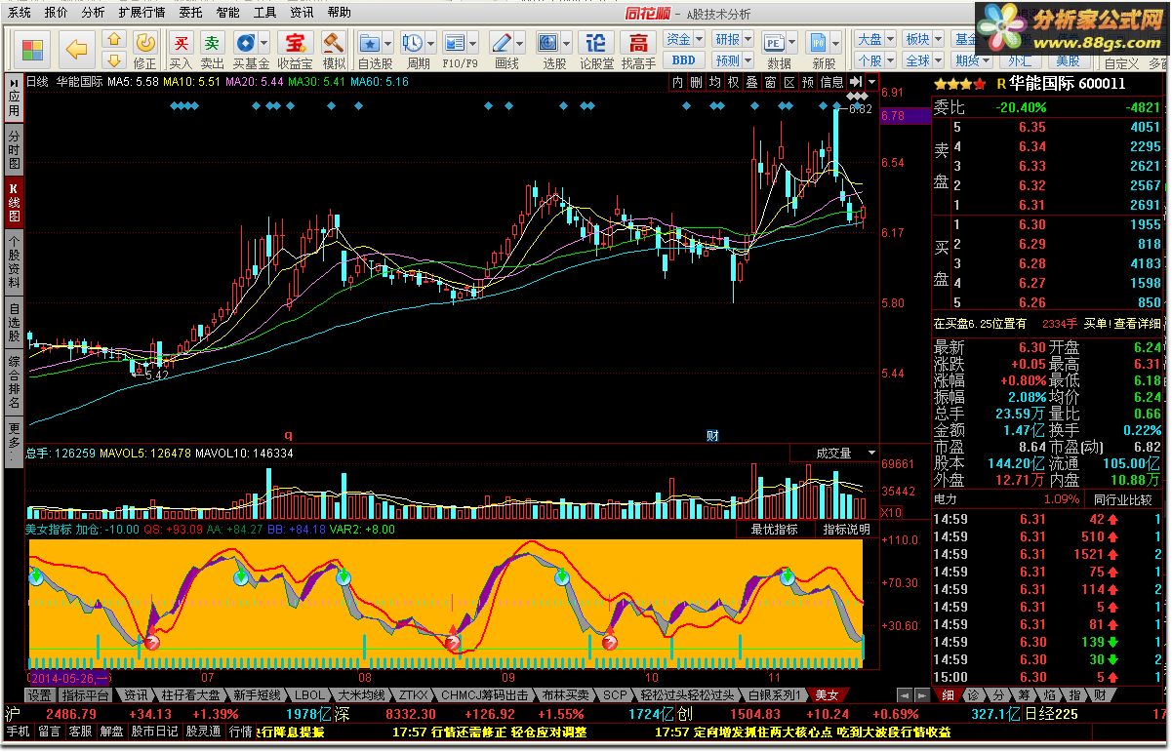Open the 扩展行情 menu
Viewport: 1172px width, 752px height.
click(x=142, y=13)
